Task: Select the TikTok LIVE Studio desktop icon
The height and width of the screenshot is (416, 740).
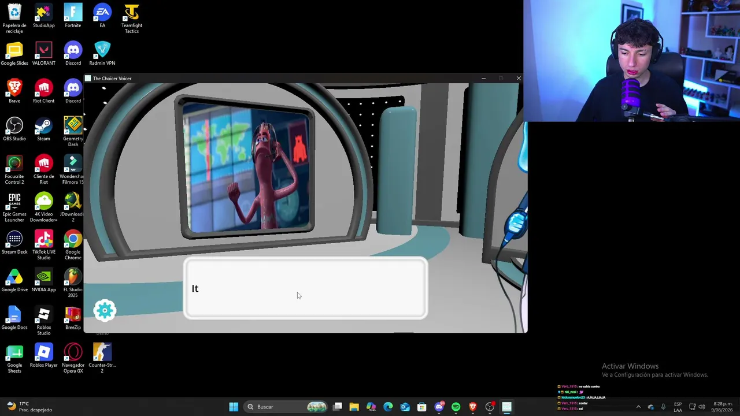Action: coord(44,245)
